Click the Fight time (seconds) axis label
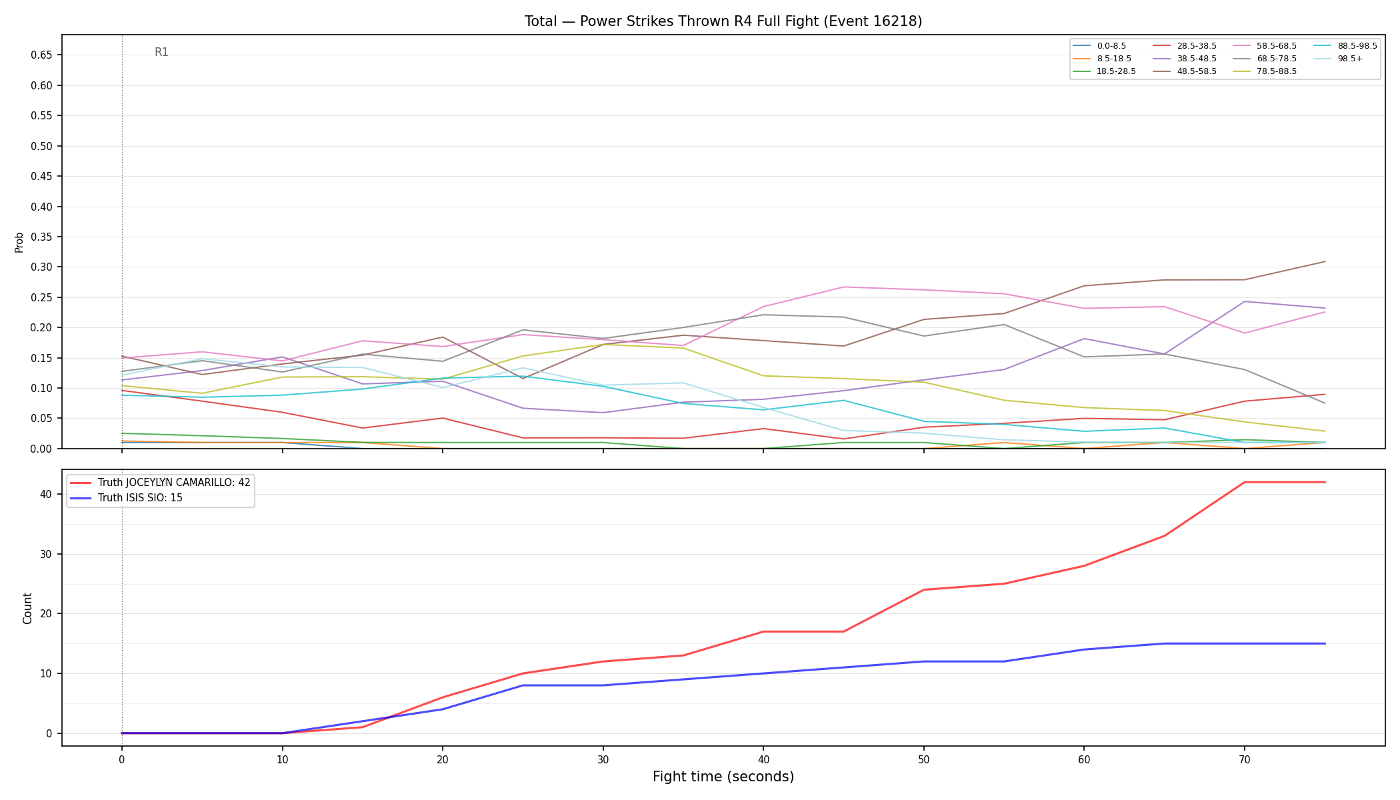 [x=723, y=777]
